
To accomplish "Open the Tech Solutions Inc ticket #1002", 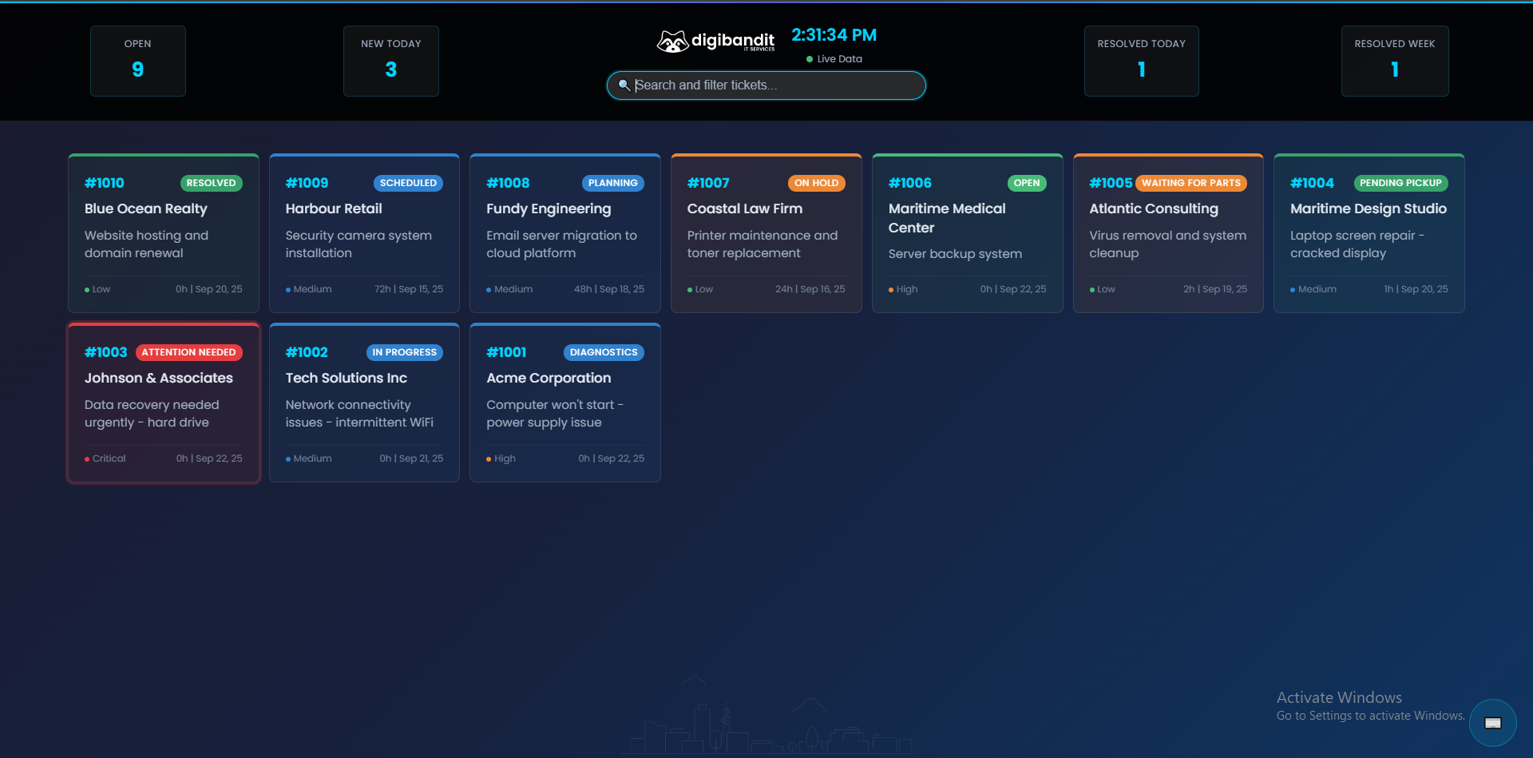I will coord(364,402).
